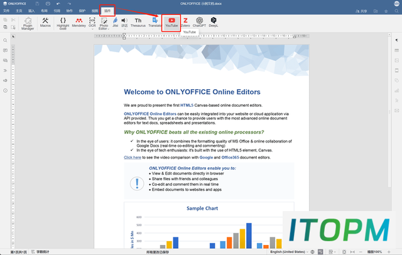
Task: Click the magnifier search icon top right
Action: tap(396, 11)
